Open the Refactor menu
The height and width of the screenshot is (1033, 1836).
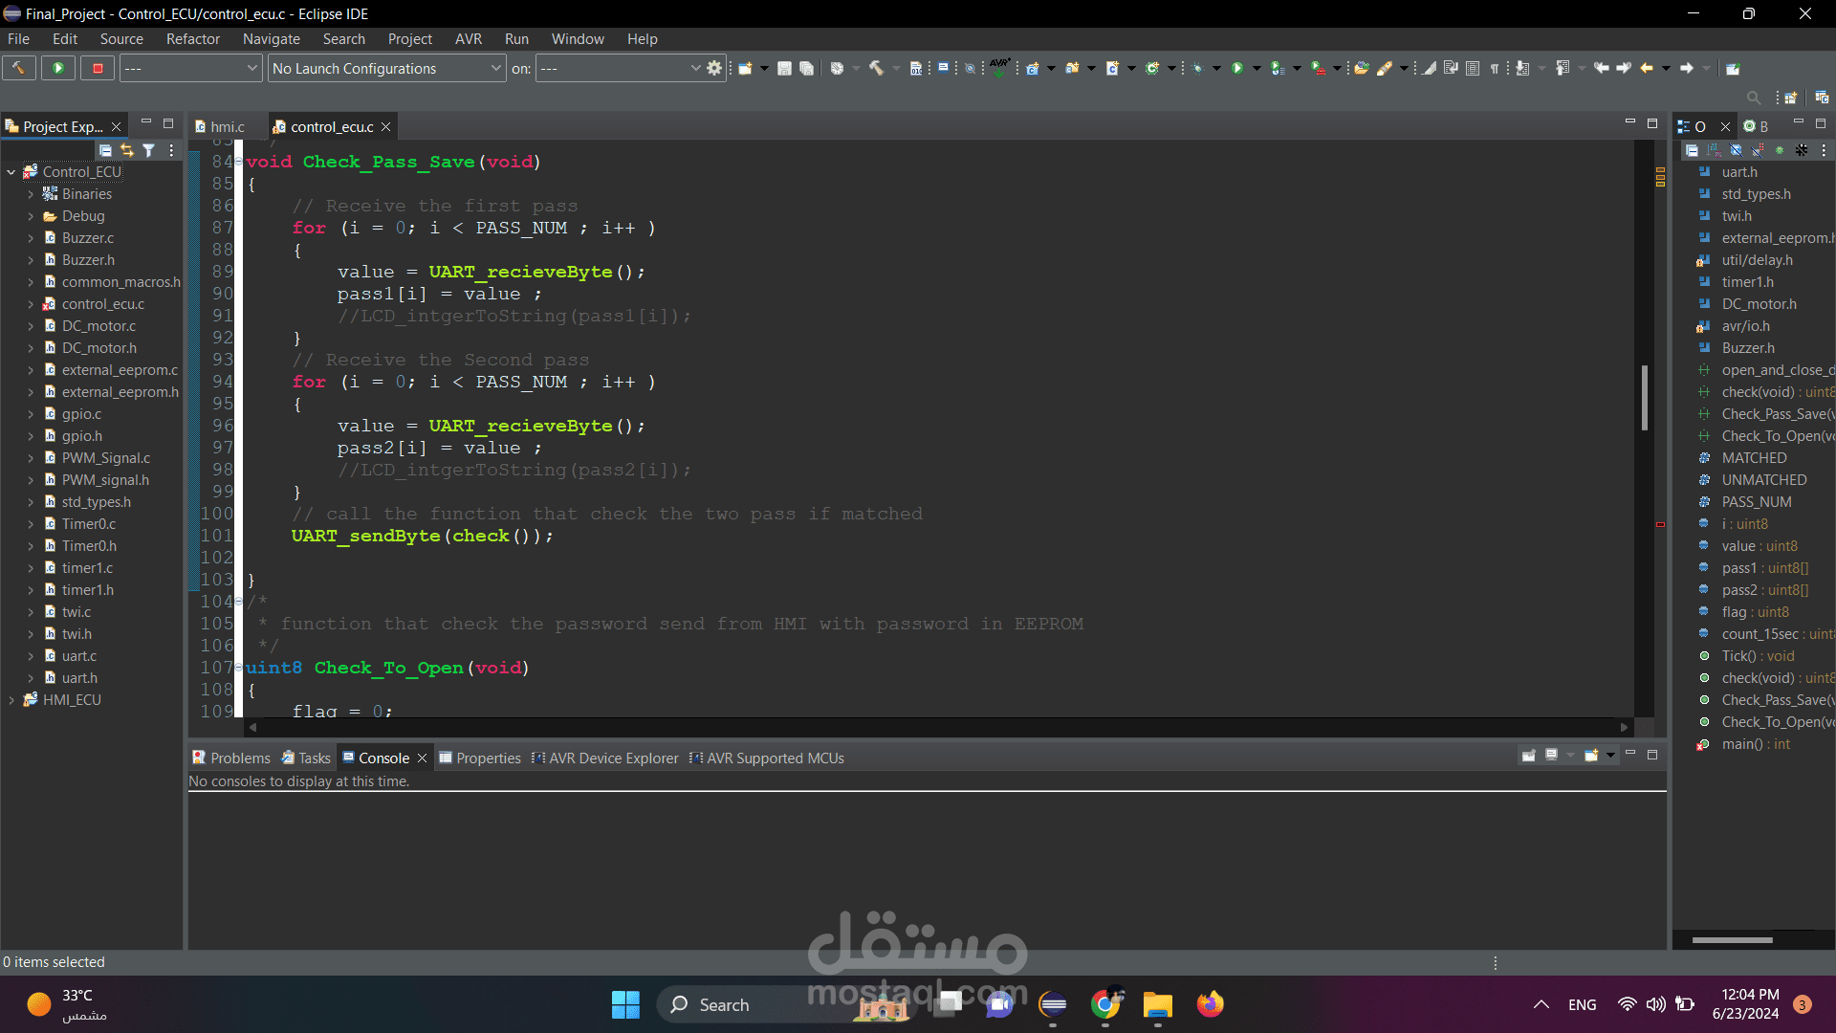click(192, 39)
